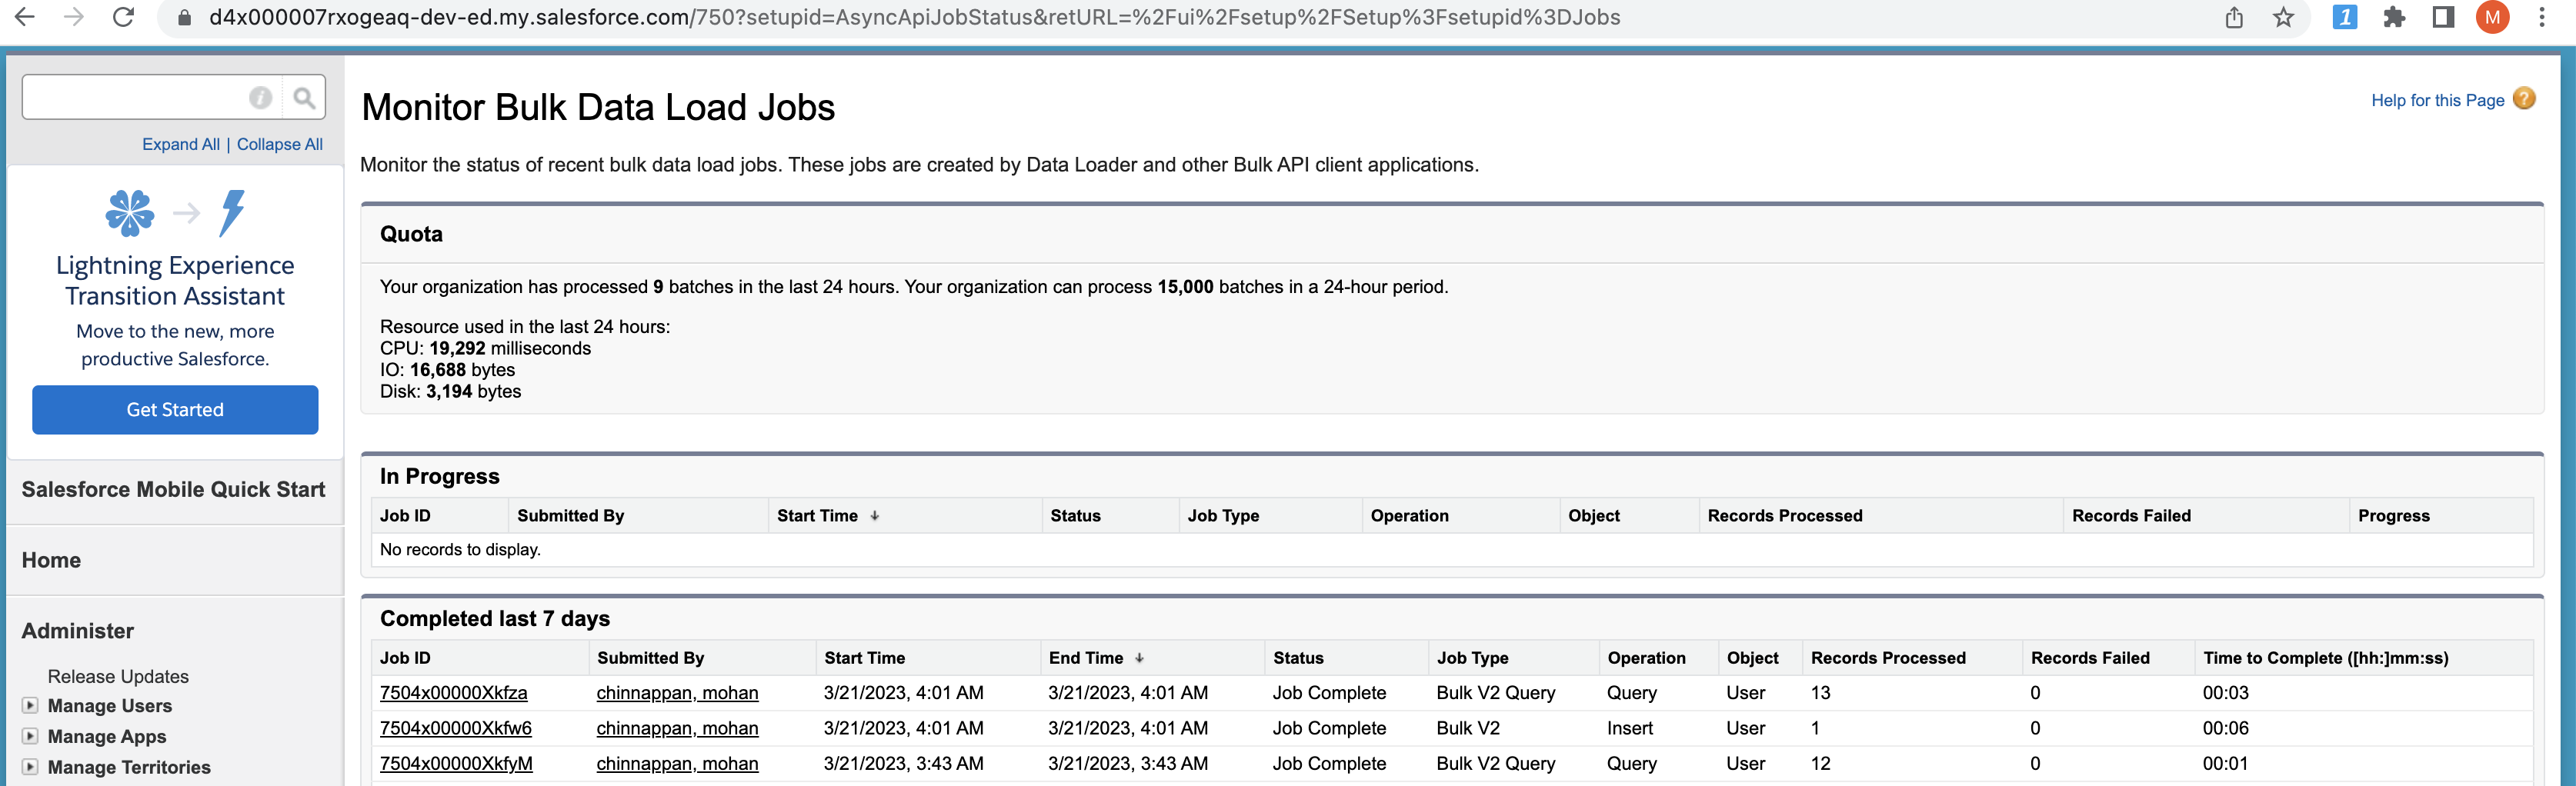Screen dimensions: 2576x786
Task: Sort Completed jobs by End Time arrow
Action: pos(1139,658)
